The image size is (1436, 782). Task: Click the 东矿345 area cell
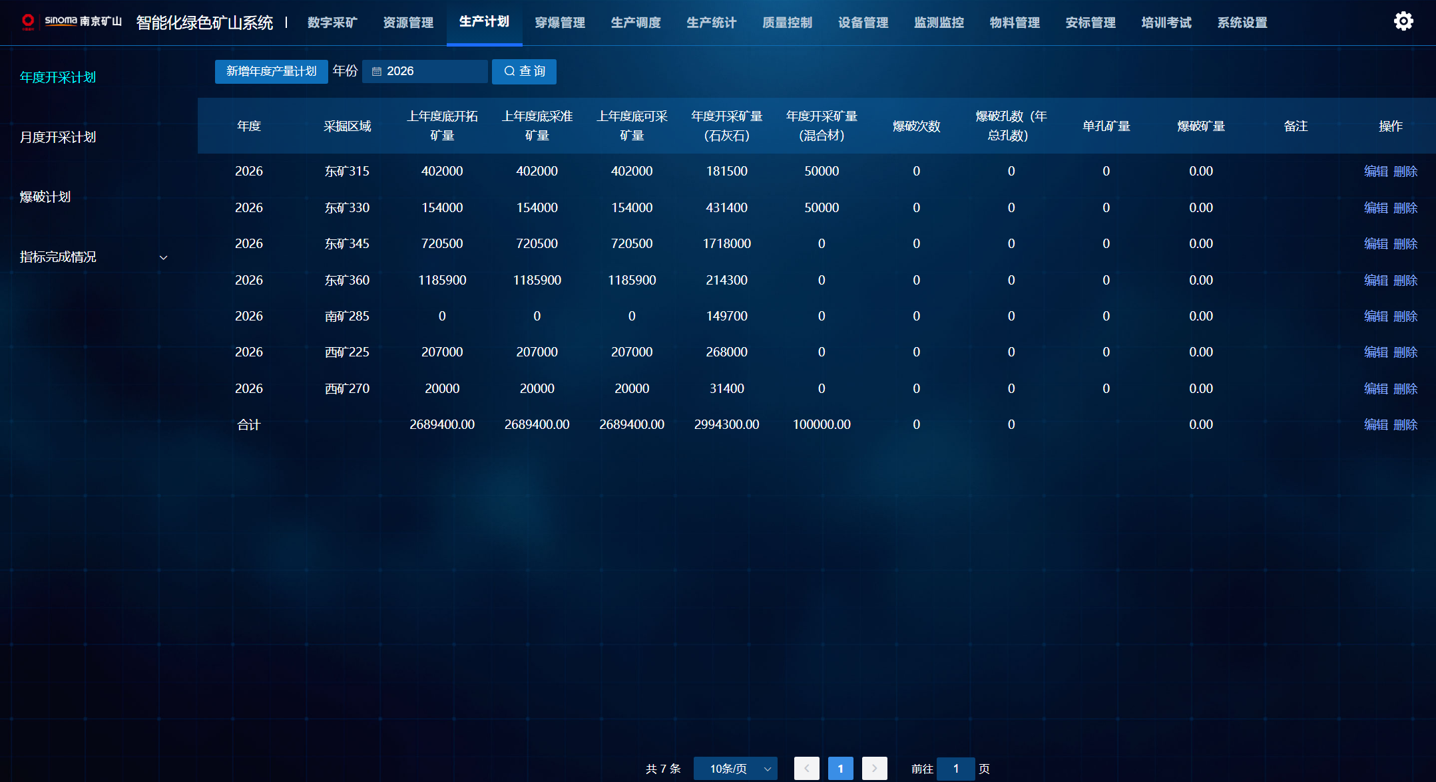pyautogui.click(x=348, y=244)
